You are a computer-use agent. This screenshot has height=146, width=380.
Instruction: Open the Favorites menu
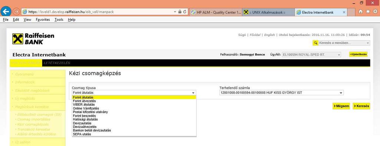pyautogui.click(x=43, y=20)
